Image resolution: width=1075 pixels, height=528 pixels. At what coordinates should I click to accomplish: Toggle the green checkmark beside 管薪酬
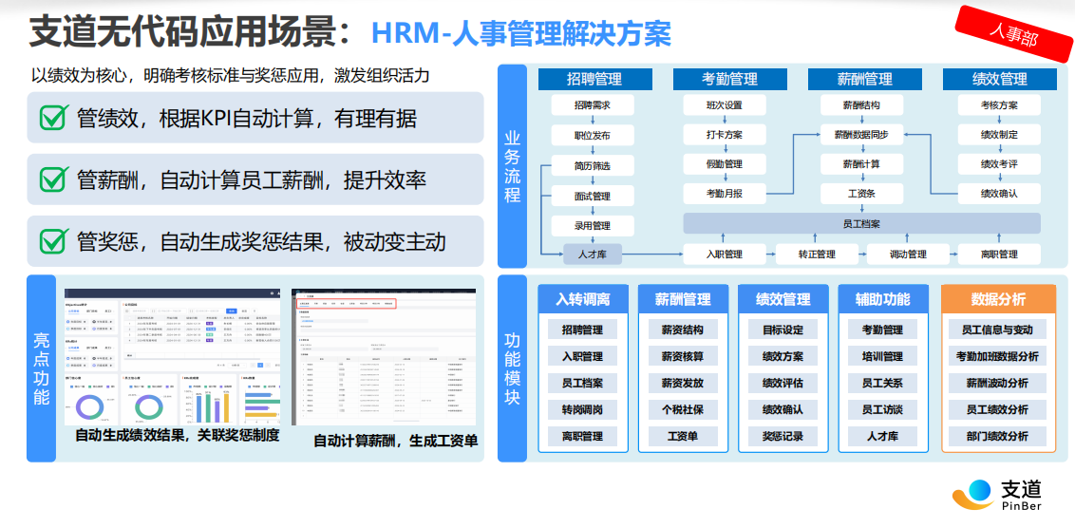pos(54,179)
